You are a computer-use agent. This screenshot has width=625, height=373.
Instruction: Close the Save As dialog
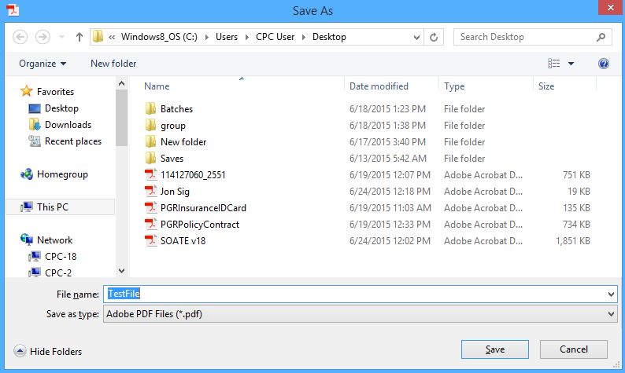click(x=611, y=8)
